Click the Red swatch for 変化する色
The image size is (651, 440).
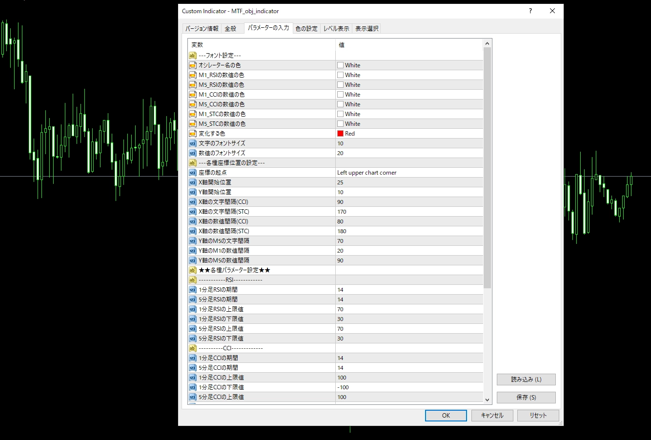(341, 134)
